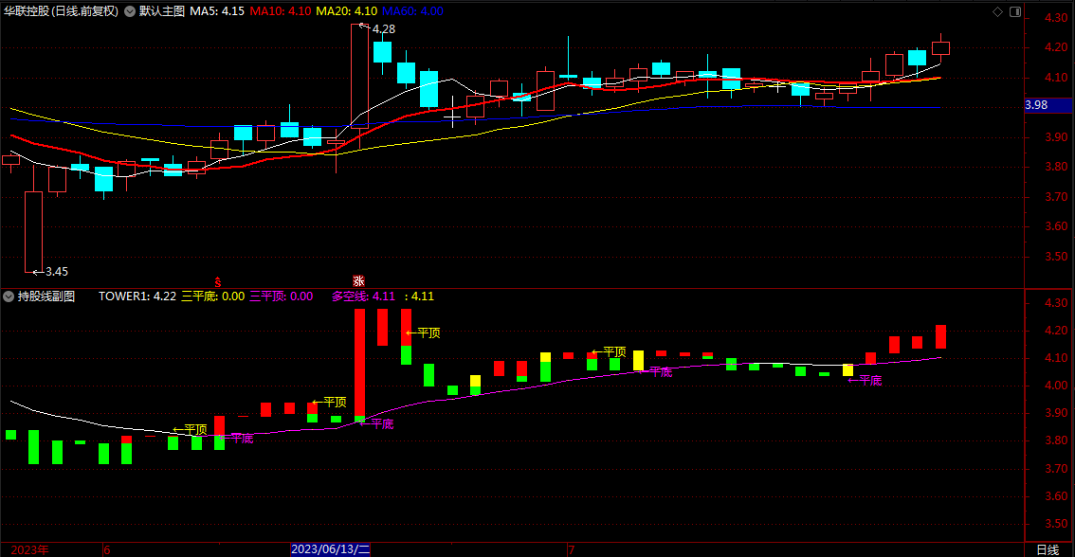Click the 2023/06/13/二 date marker
This screenshot has height=557, width=1075.
click(331, 549)
